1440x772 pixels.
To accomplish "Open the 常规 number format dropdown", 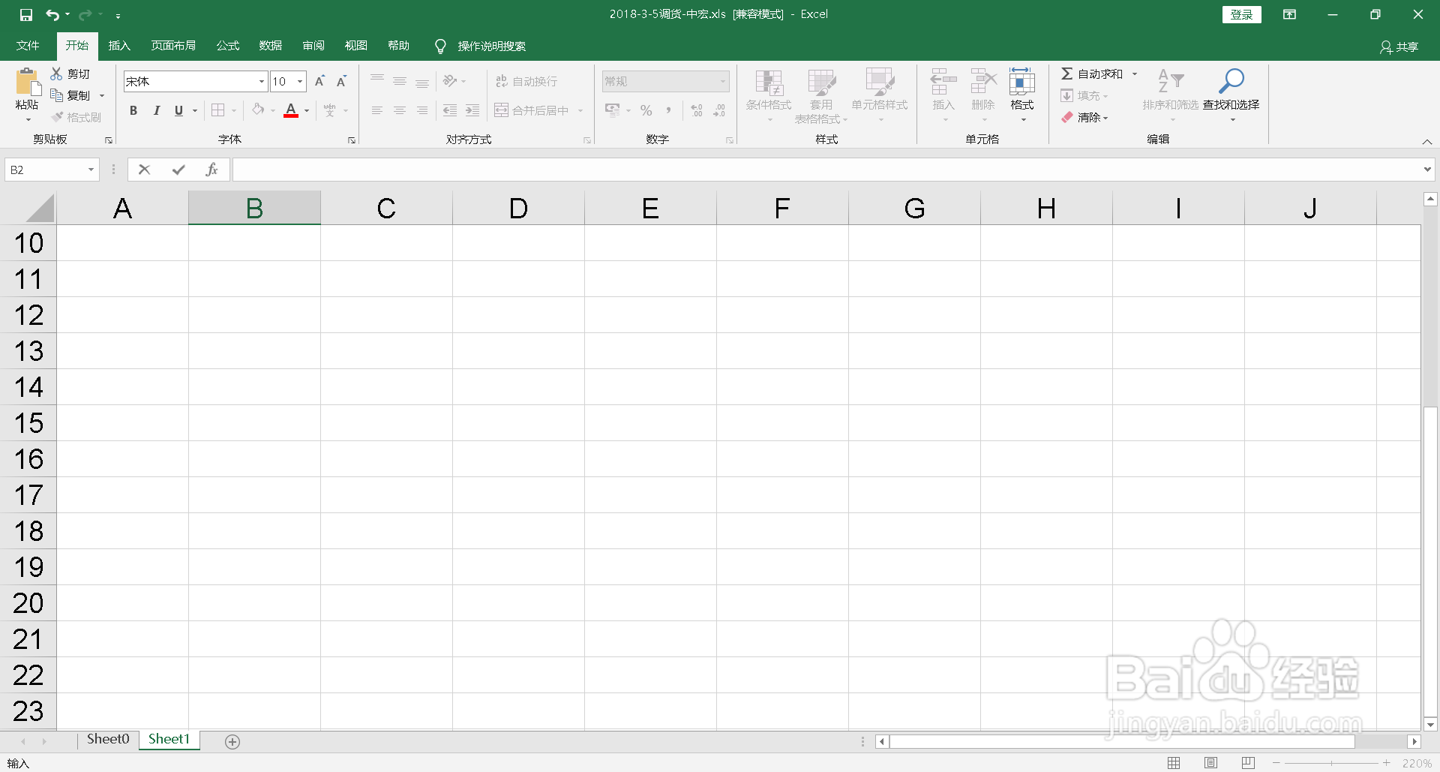I will pyautogui.click(x=723, y=81).
